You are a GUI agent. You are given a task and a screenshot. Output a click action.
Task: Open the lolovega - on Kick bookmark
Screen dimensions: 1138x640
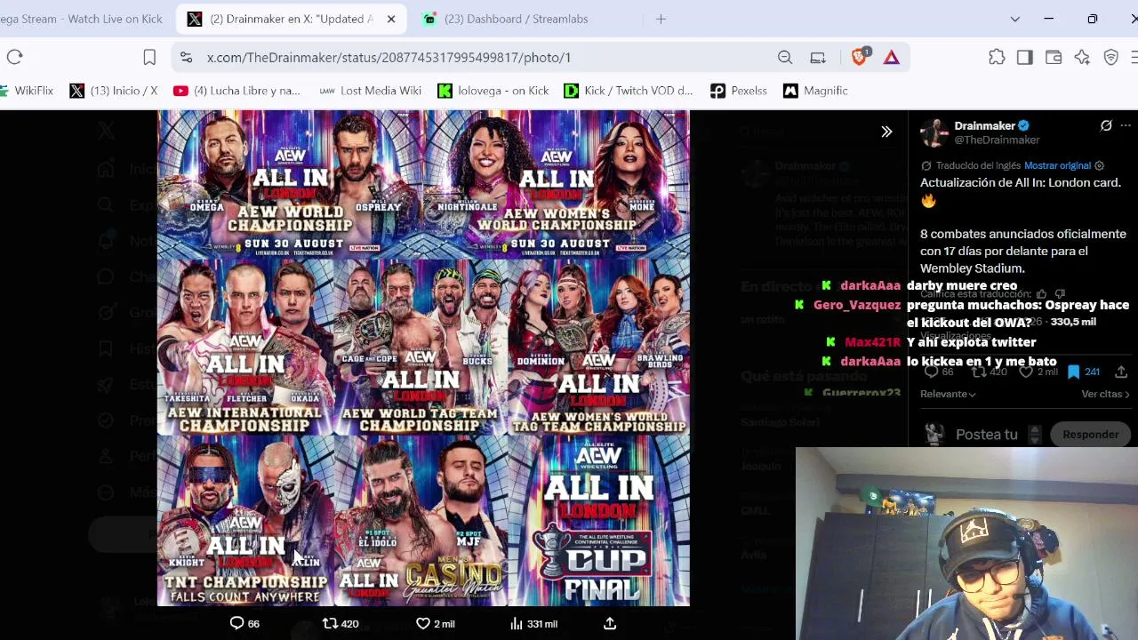point(493,91)
